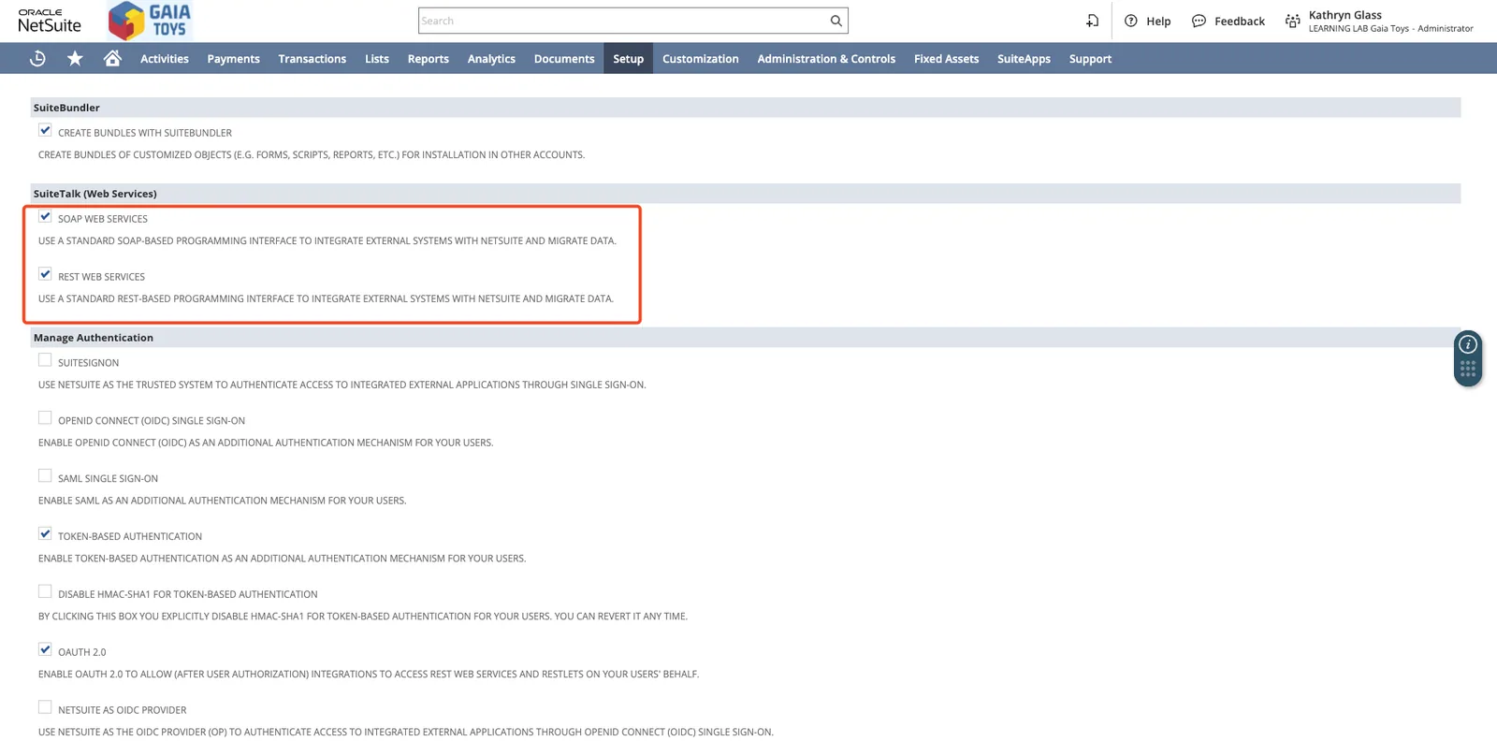Enable NetSuite as OIDC Provider checkbox

[45, 707]
